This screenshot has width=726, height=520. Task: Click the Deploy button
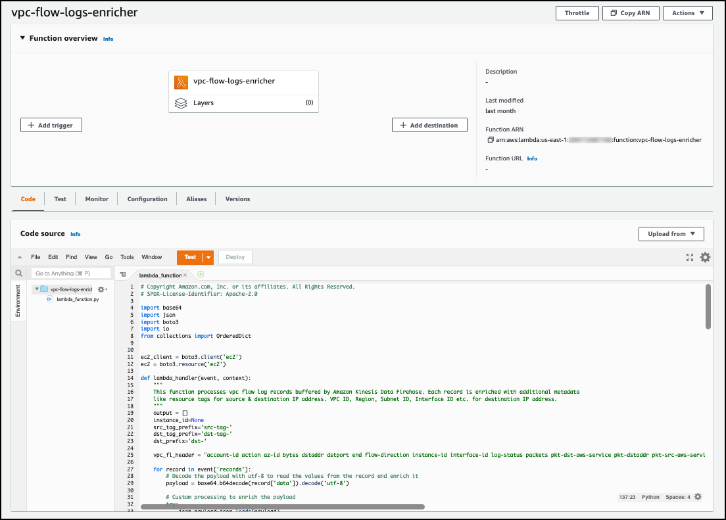coord(235,258)
